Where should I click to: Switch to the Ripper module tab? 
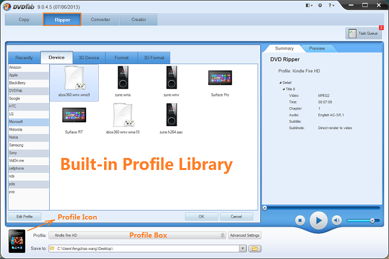pyautogui.click(x=62, y=20)
